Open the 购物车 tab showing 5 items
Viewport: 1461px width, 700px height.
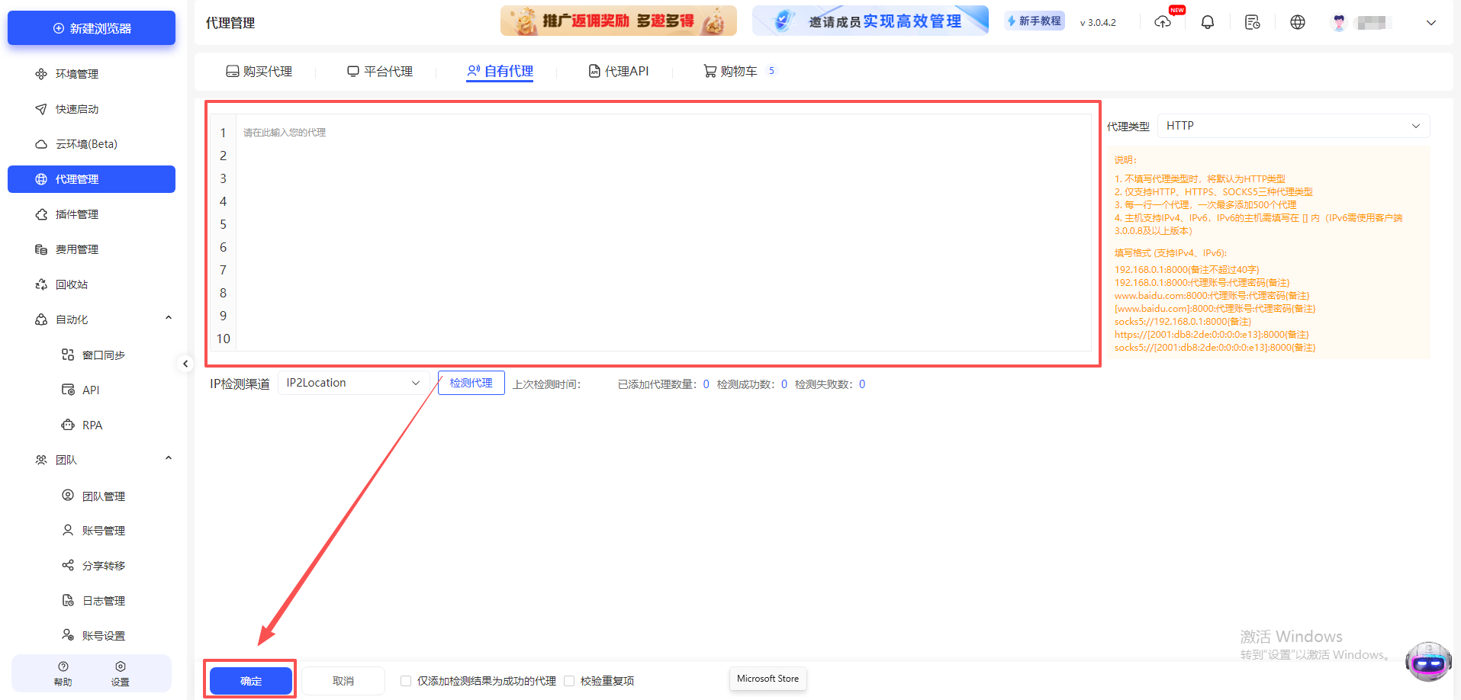click(x=735, y=71)
